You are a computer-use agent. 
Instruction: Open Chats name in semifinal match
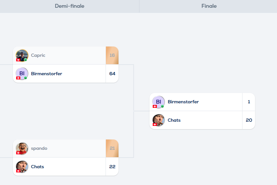tap(37, 167)
